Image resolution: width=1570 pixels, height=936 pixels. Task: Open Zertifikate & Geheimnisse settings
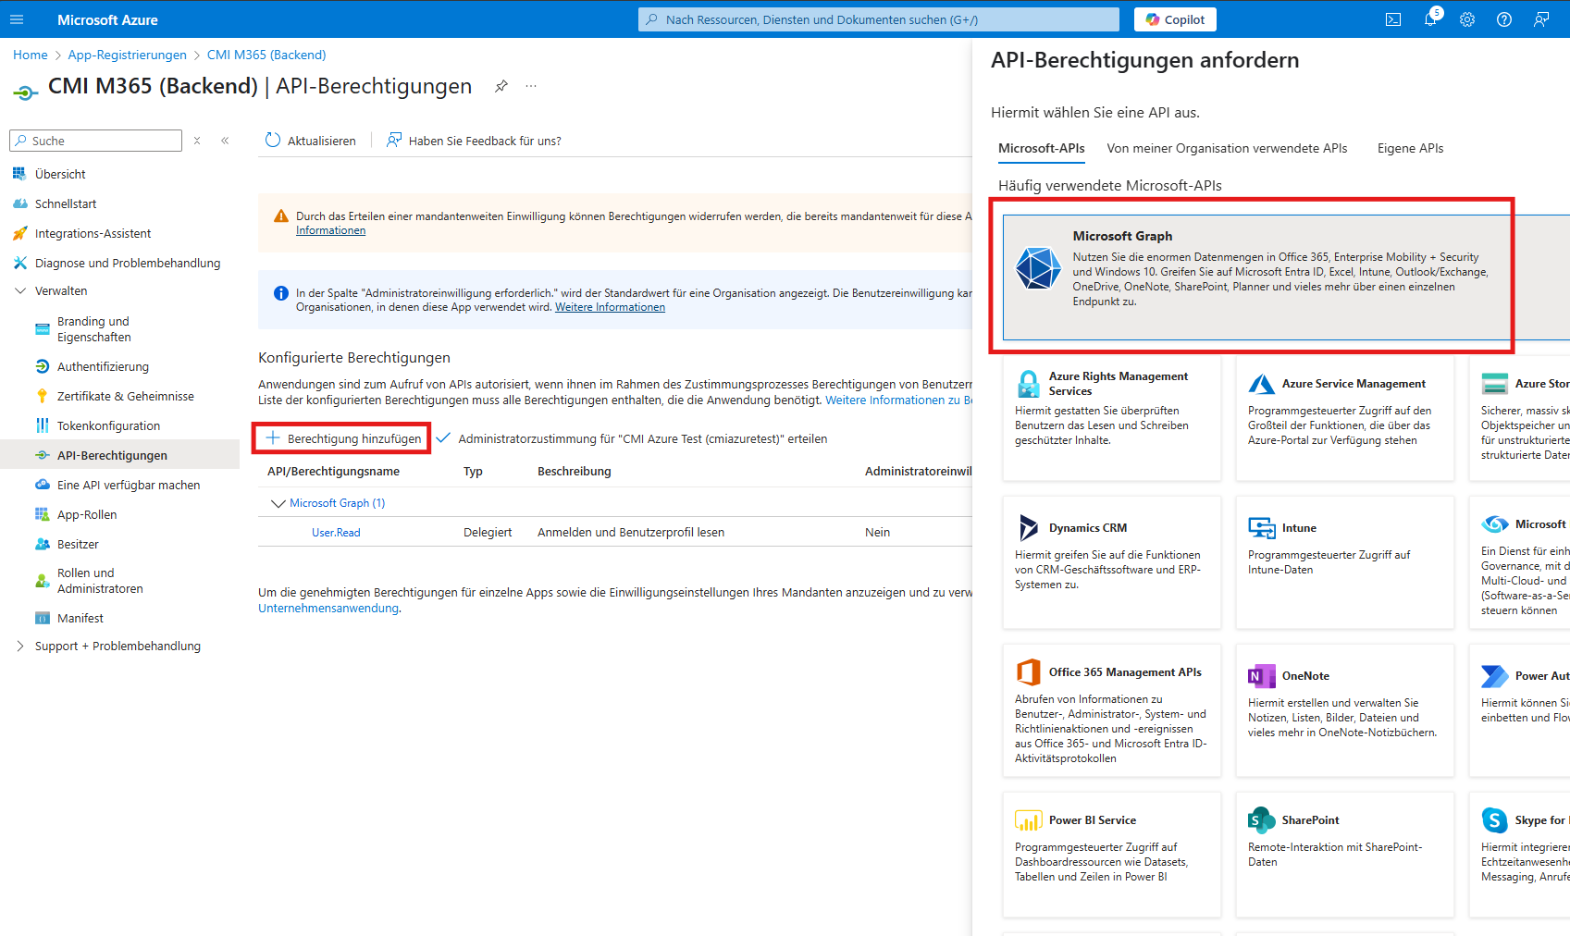(x=125, y=395)
